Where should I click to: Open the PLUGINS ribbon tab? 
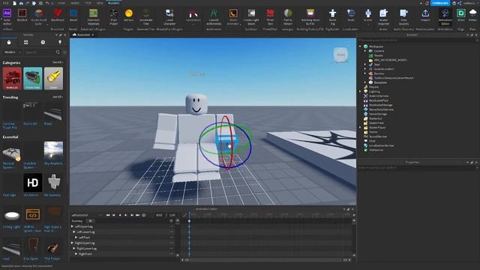[114, 3]
